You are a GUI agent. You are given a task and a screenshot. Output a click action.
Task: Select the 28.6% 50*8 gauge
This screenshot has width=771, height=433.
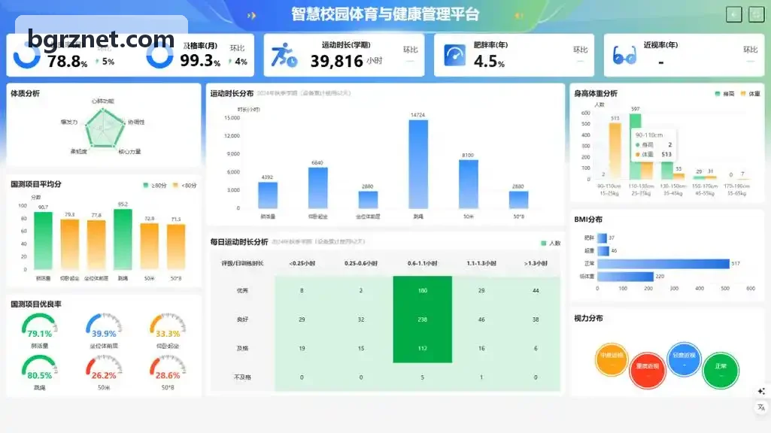(x=168, y=368)
